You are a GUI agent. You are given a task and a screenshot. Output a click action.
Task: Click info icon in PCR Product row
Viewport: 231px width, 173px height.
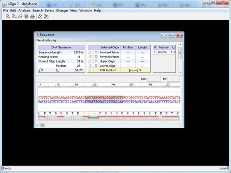[90, 70]
